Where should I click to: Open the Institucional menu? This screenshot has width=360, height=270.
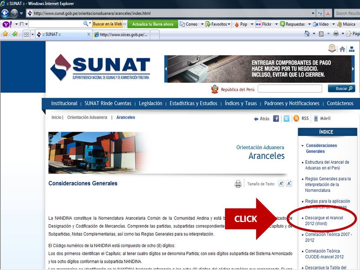click(x=64, y=103)
